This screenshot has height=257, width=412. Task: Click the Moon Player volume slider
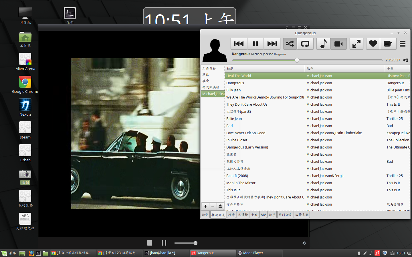(186, 243)
